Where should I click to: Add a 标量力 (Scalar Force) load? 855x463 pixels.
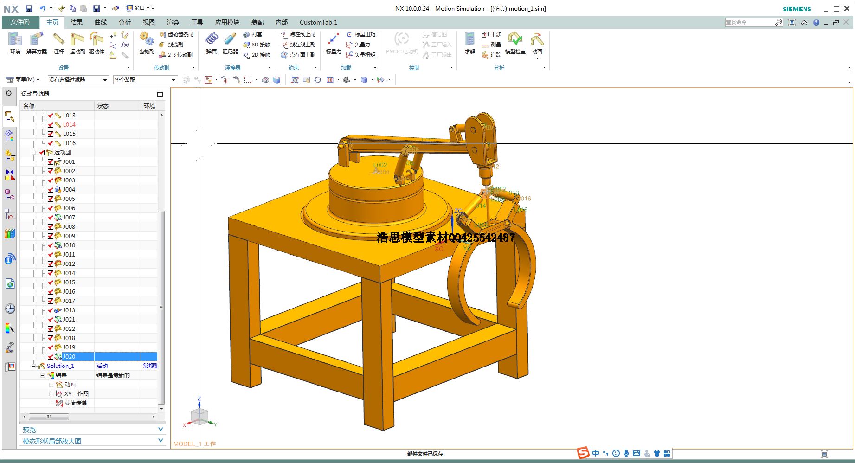(333, 43)
